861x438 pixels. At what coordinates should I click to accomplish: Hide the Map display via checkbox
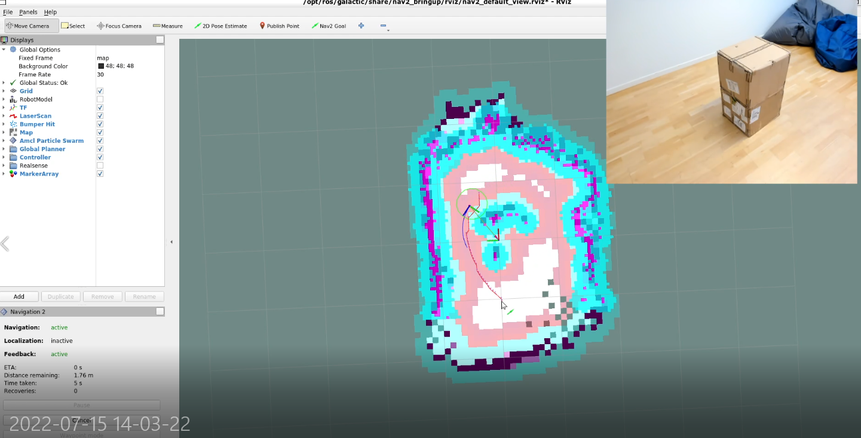point(100,133)
